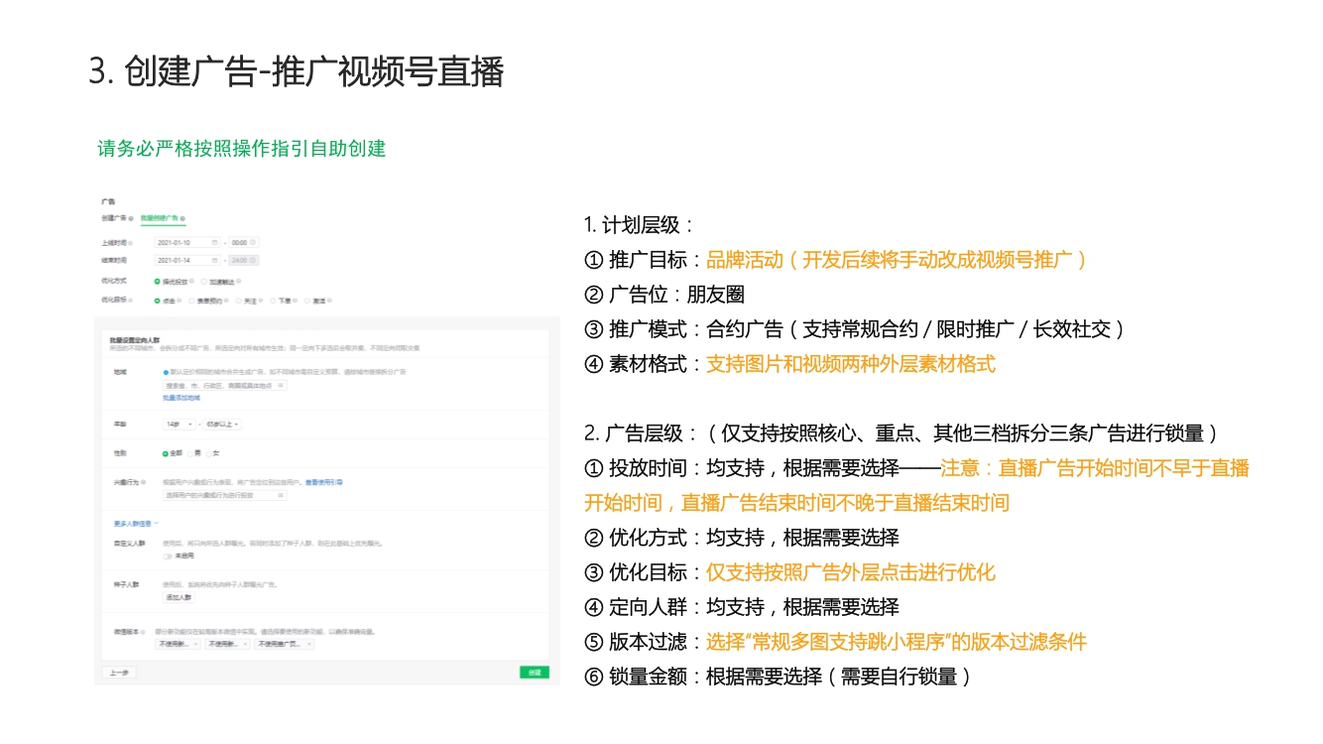1323x744 pixels.
Task: Click clock icon in 00:00 start time field
Action: [254, 242]
